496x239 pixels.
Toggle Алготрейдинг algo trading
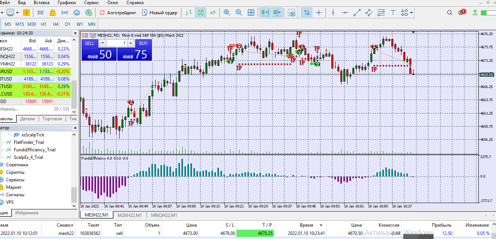[x=117, y=12]
